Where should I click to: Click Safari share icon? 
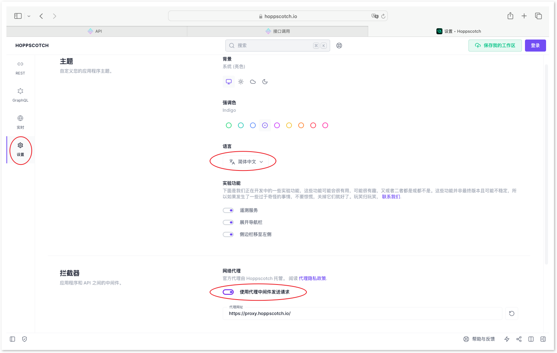click(510, 16)
